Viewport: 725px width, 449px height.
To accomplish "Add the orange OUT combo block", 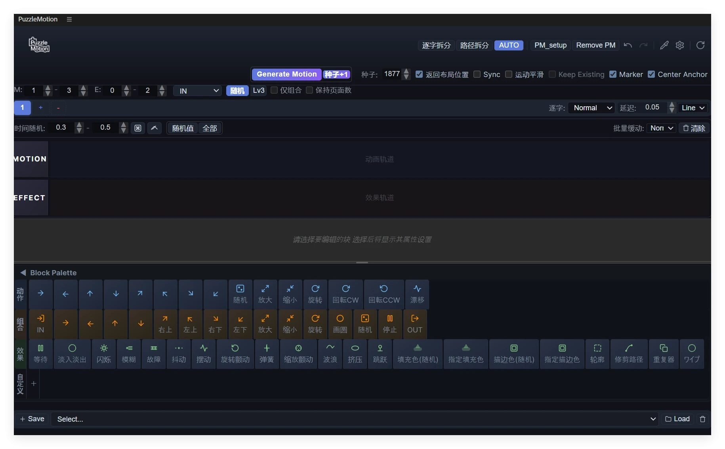I will [415, 324].
